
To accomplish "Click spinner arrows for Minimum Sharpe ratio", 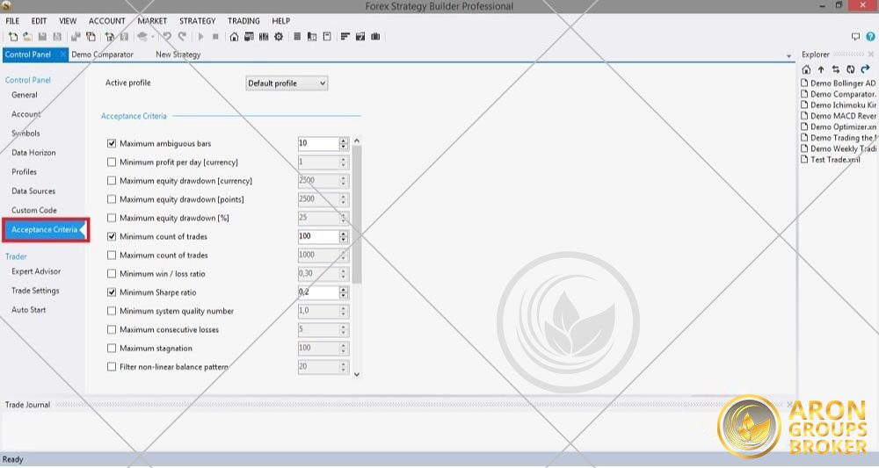I will pyautogui.click(x=344, y=292).
